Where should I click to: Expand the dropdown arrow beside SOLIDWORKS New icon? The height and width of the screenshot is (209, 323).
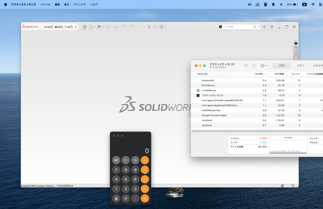click(x=95, y=27)
